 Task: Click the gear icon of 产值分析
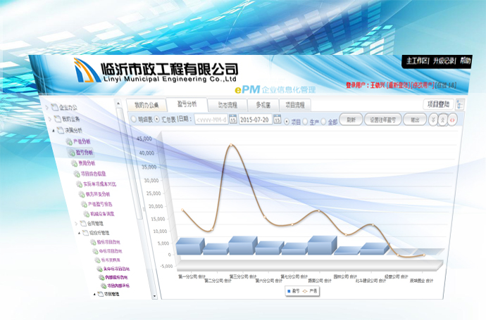click(x=69, y=142)
